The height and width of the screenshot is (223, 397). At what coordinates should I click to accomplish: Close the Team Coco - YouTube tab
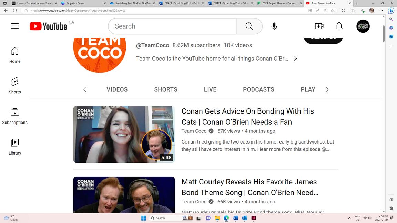(350, 3)
